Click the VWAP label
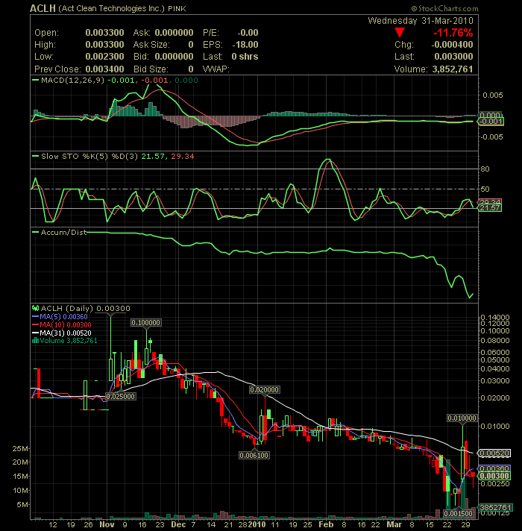 pos(216,69)
